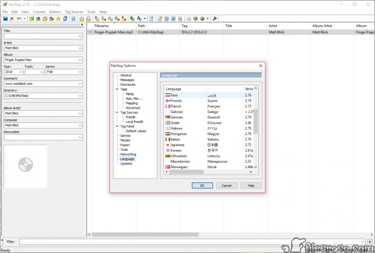
Task: Click the file list horizontal scrollbar
Action: pos(145,235)
